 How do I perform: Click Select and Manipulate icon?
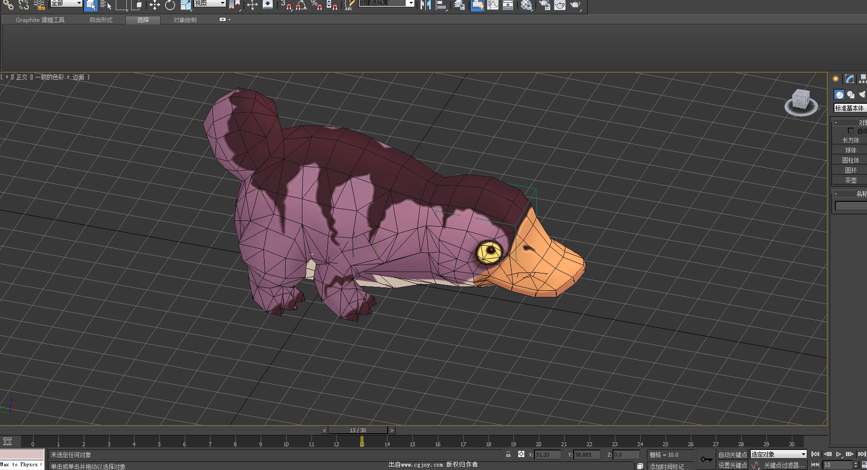(252, 5)
